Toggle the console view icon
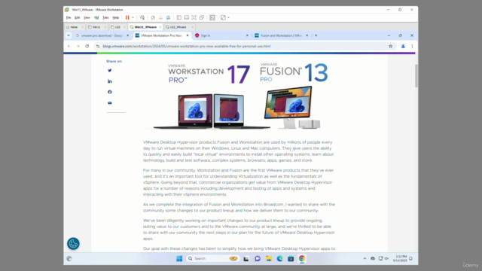The width and height of the screenshot is (482, 271). click(x=212, y=18)
